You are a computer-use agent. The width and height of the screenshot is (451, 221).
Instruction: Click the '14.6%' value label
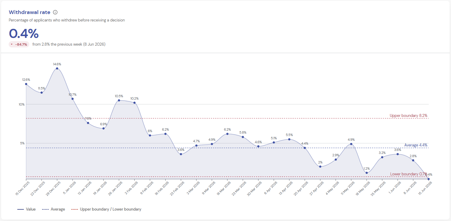pos(57,64)
